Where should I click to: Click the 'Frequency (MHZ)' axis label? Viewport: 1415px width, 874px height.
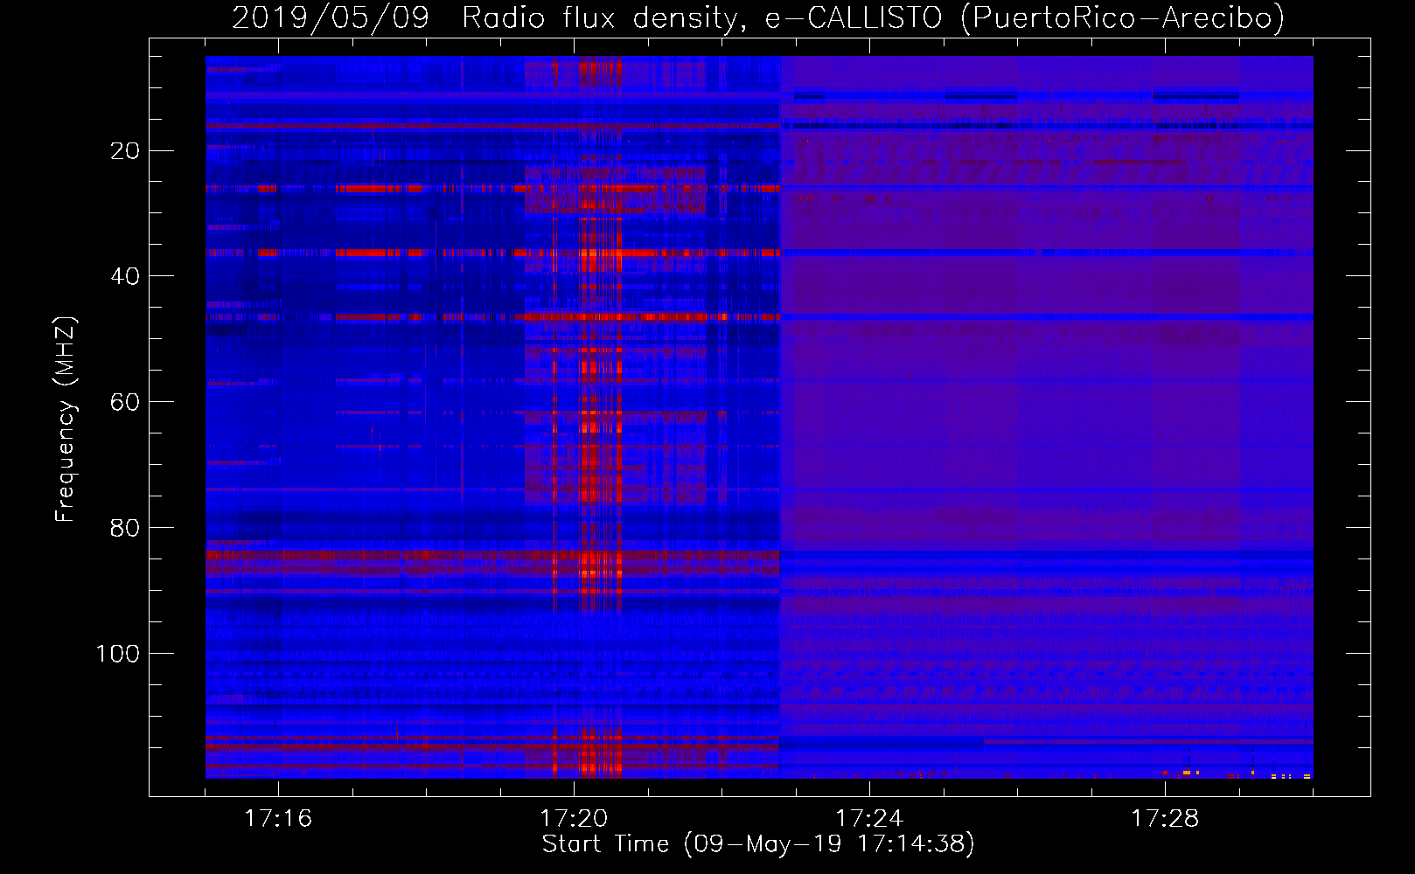66,420
